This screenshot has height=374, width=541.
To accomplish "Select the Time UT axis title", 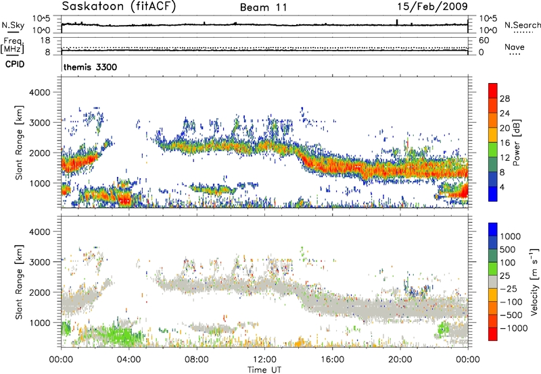I will pyautogui.click(x=264, y=370).
